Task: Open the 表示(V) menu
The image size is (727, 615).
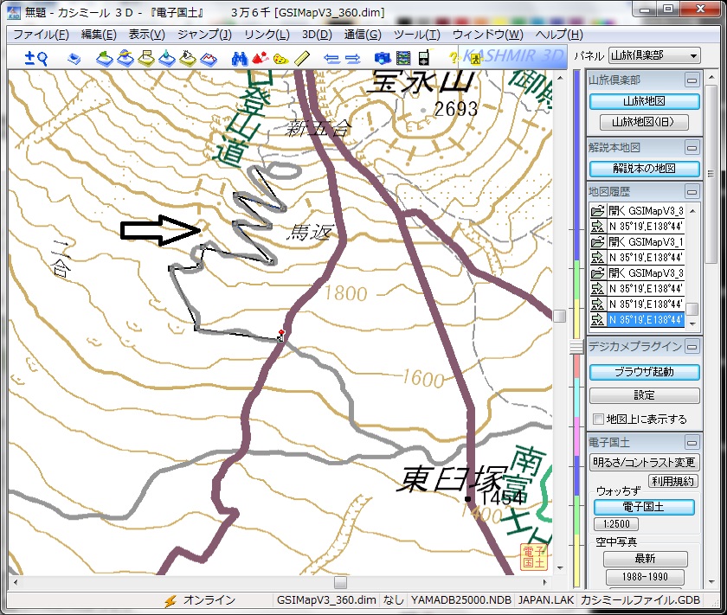Action: [x=146, y=35]
